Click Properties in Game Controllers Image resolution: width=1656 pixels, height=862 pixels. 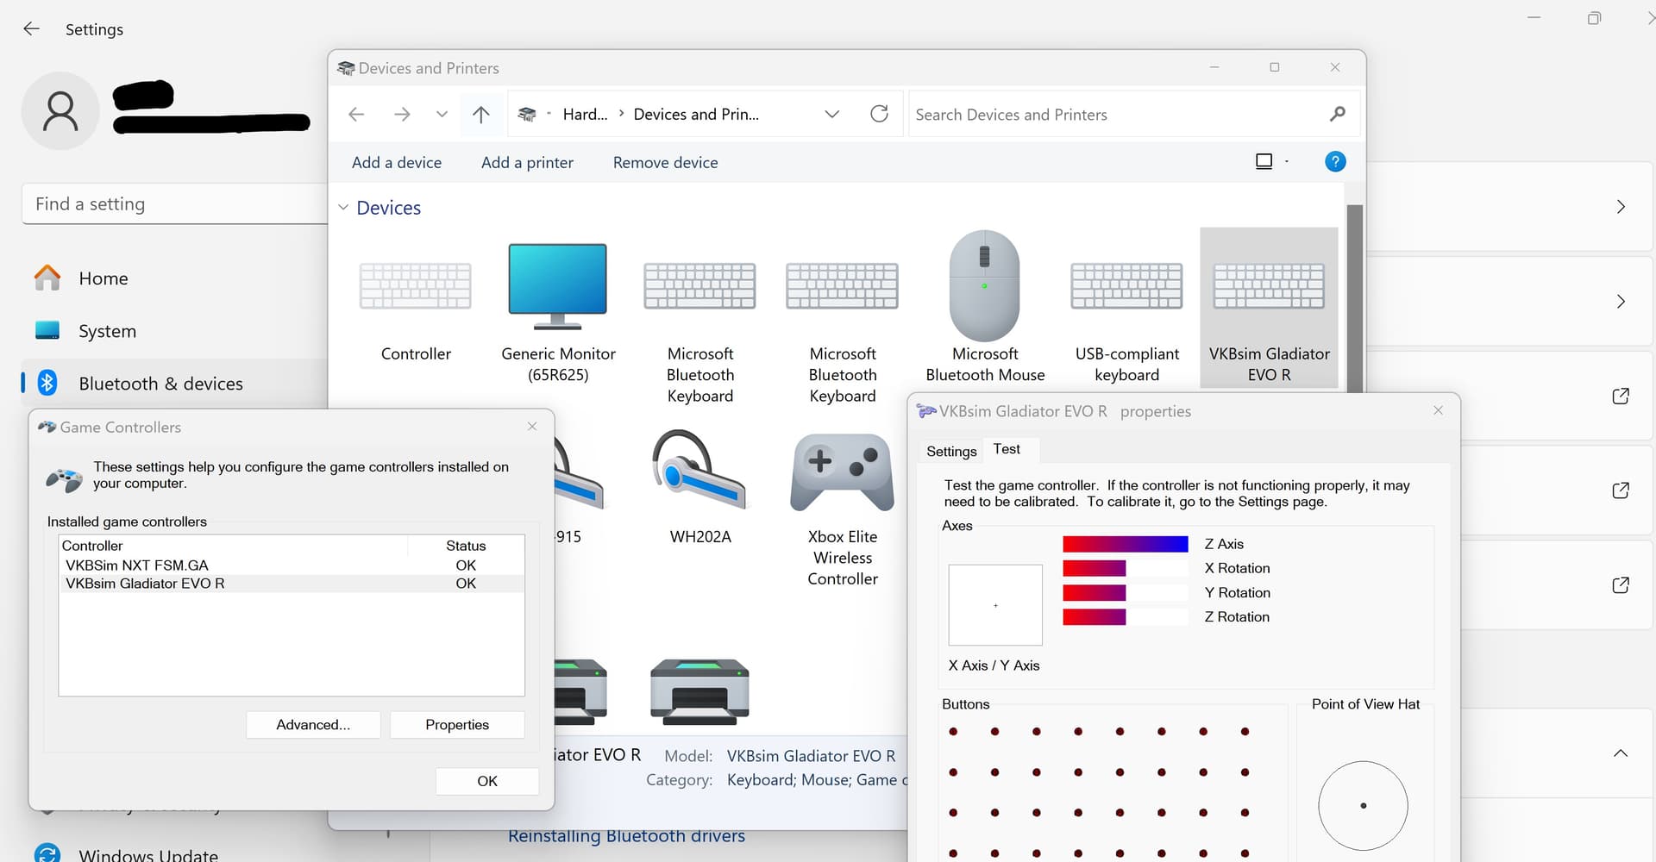coord(457,725)
